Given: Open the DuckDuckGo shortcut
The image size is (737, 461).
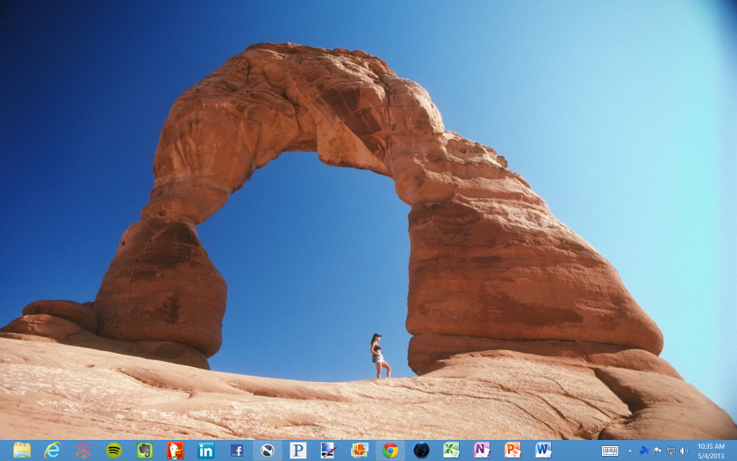Looking at the screenshot, I should coord(175,450).
